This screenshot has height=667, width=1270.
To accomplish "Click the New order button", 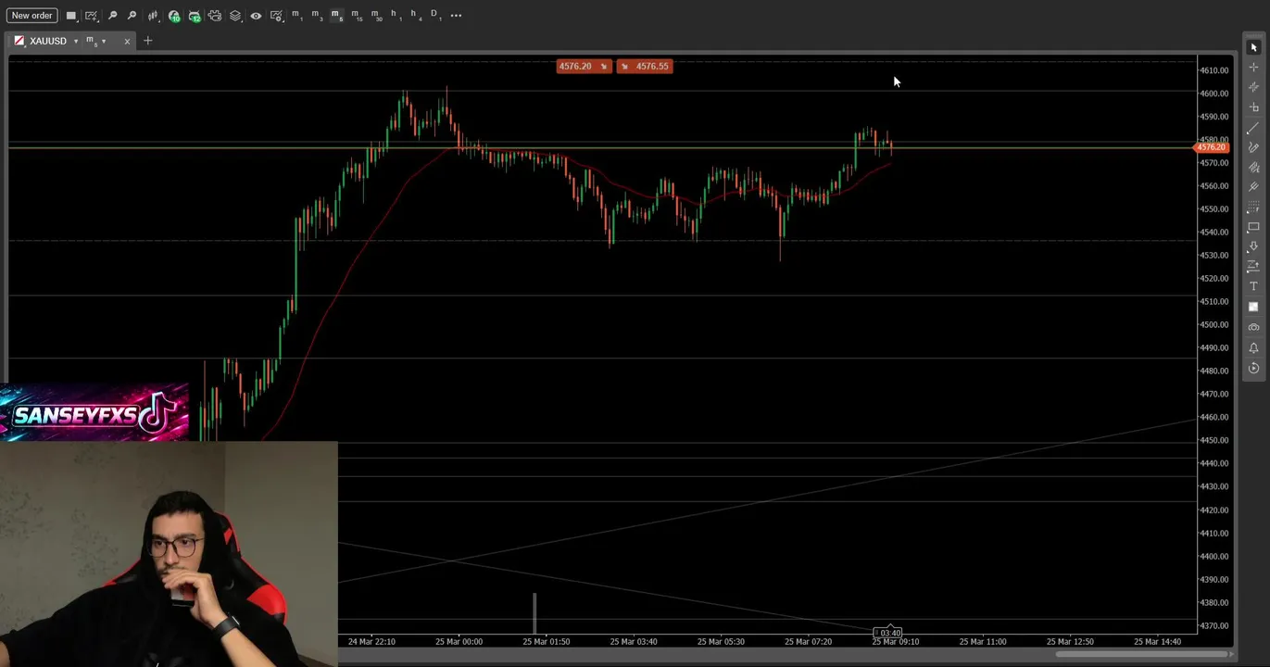I will (32, 16).
